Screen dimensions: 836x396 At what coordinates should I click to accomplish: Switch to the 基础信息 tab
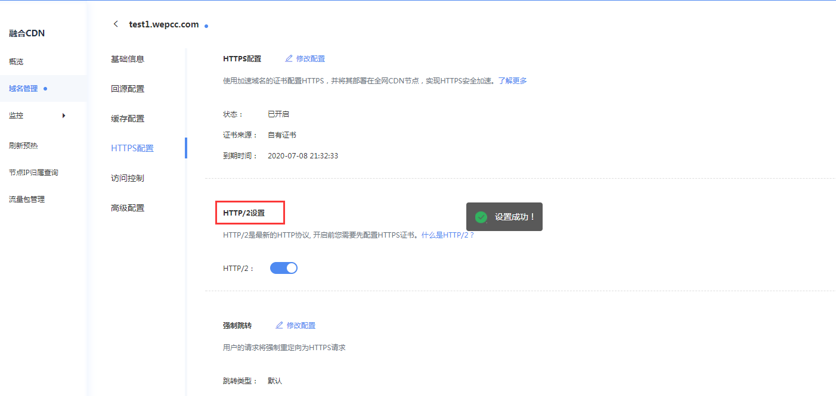point(128,59)
